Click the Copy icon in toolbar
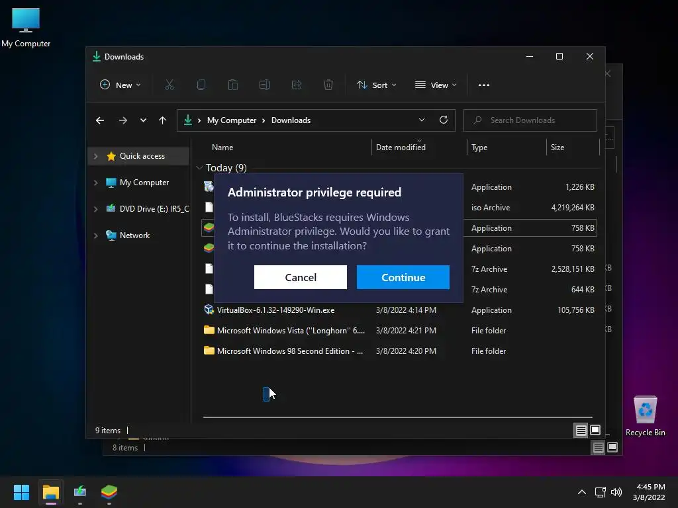This screenshot has height=508, width=678. click(201, 85)
